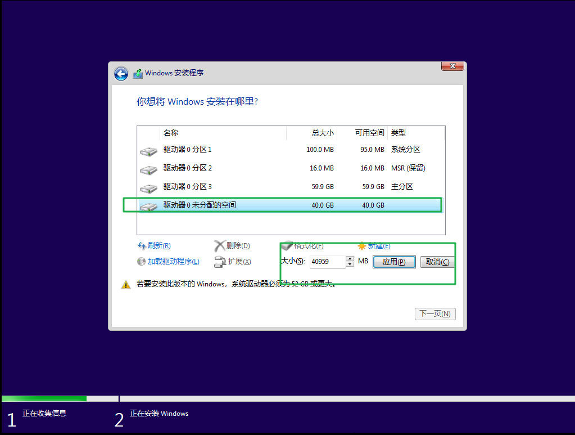Click the extend icon beside 扩展

coord(220,262)
